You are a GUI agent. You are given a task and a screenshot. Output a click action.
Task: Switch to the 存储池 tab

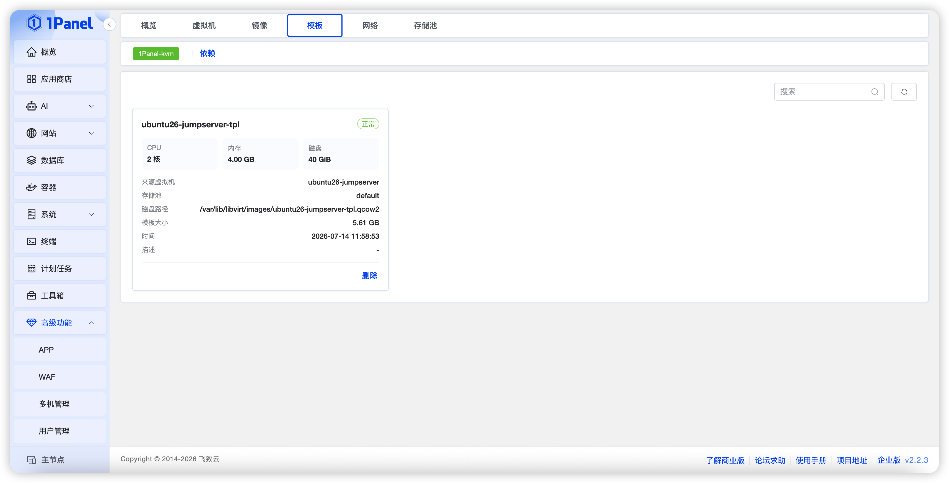click(425, 25)
